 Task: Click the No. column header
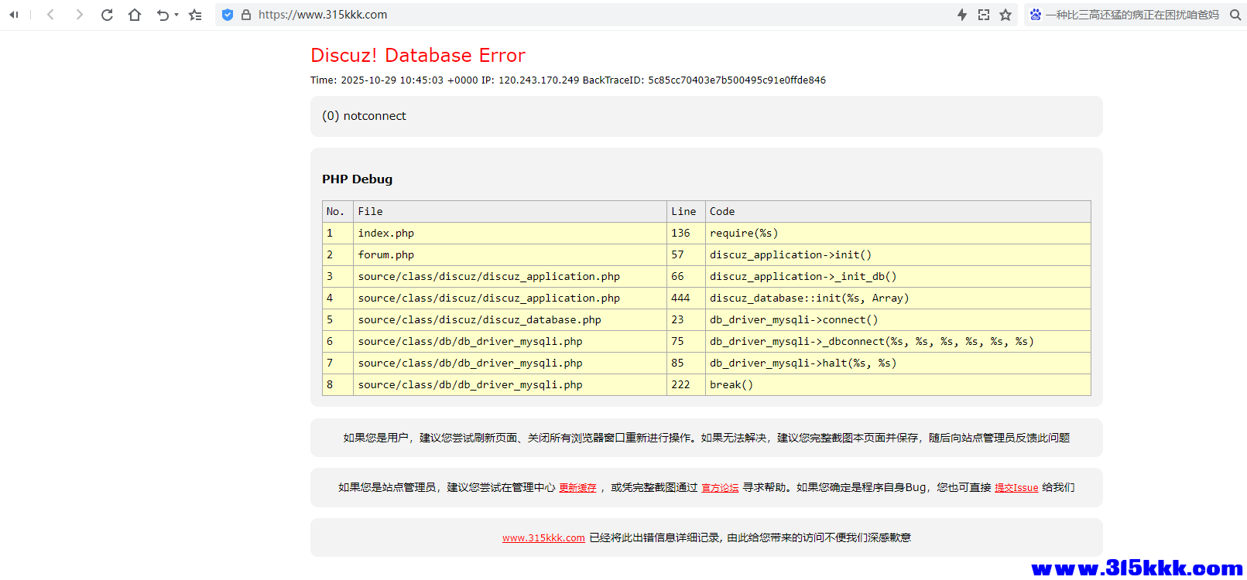tap(337, 212)
